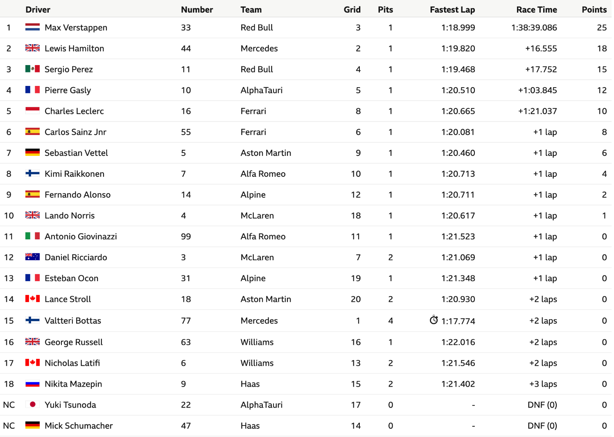
Task: Click the Italian flag next to Antonio Giovinazzi
Action: click(x=32, y=236)
